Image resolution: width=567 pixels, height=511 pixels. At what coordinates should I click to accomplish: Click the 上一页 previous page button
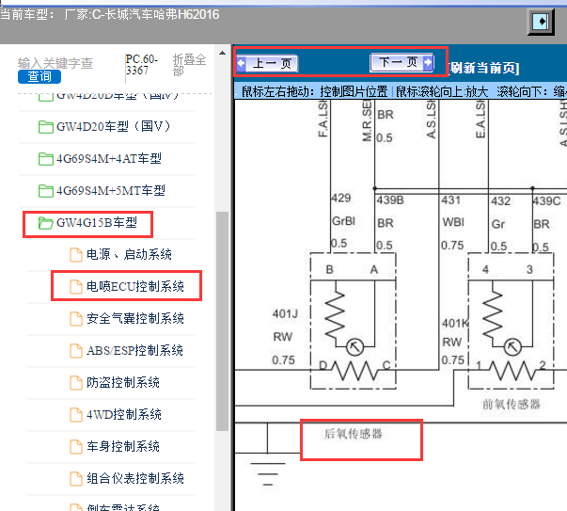pos(267,64)
